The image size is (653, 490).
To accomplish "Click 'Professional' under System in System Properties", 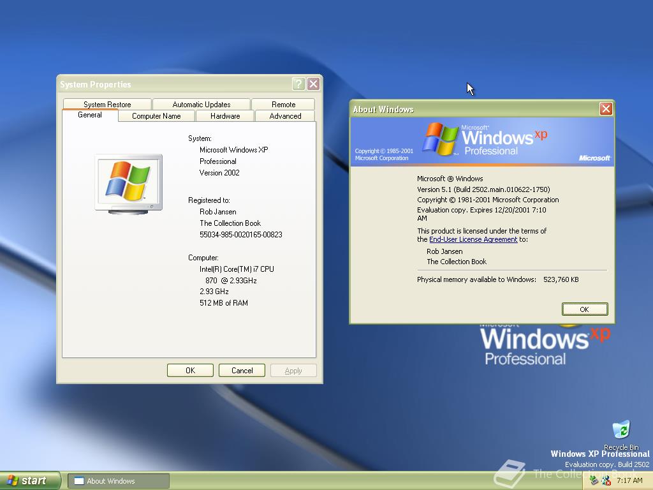I will tap(218, 161).
